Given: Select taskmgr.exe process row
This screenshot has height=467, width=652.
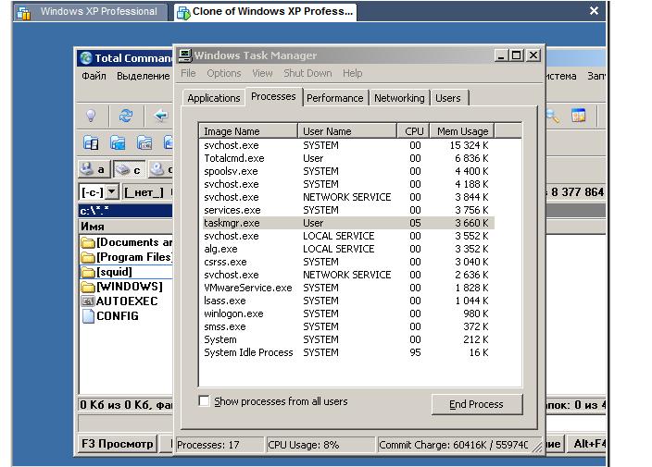Looking at the screenshot, I should (347, 223).
